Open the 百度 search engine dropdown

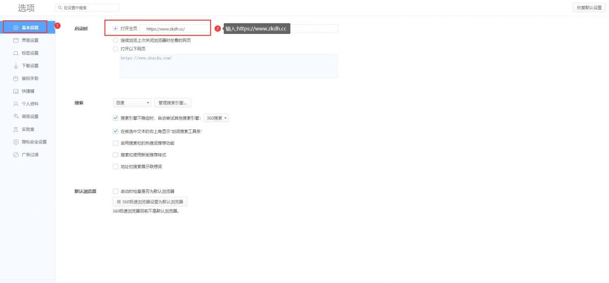tap(132, 103)
